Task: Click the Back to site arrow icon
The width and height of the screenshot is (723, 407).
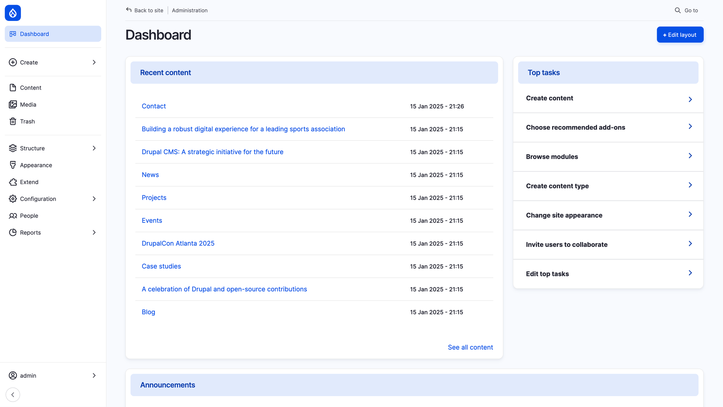Action: [129, 10]
